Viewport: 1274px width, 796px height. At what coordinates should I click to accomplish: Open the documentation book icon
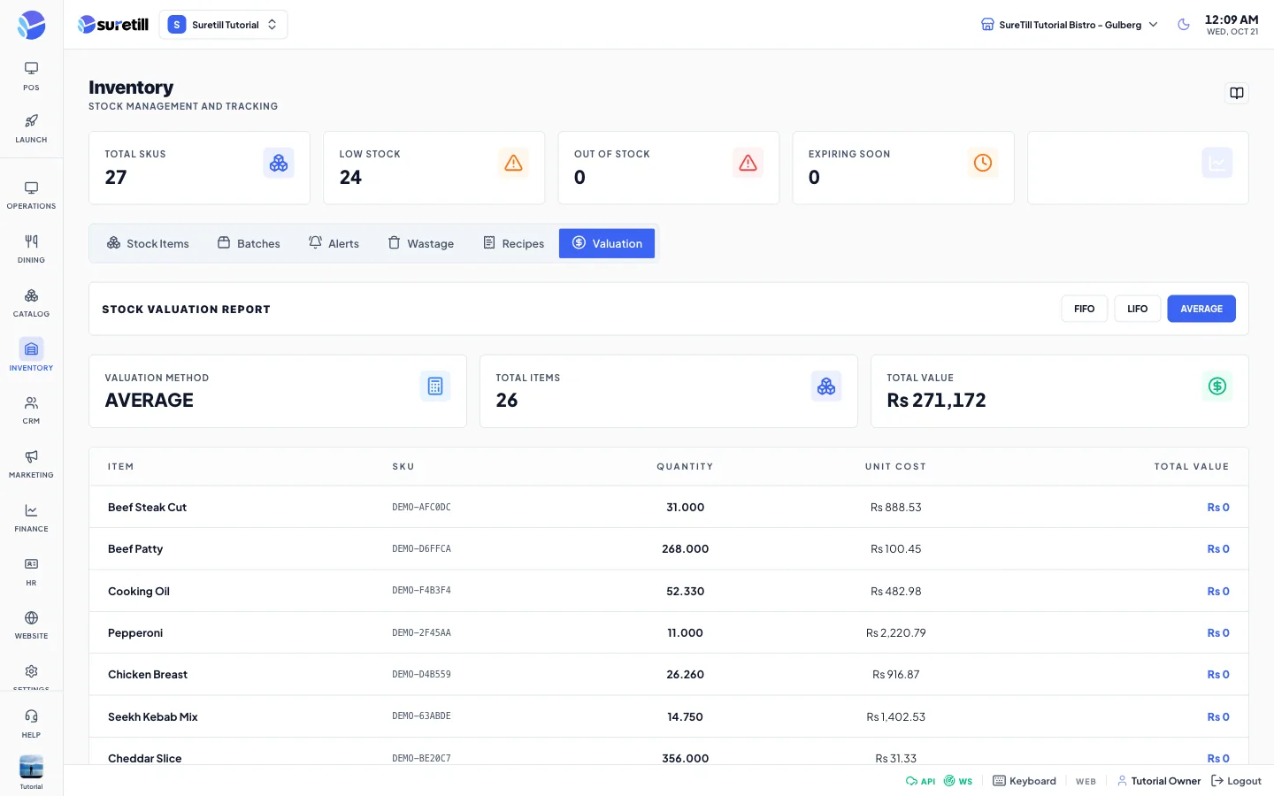tap(1237, 93)
